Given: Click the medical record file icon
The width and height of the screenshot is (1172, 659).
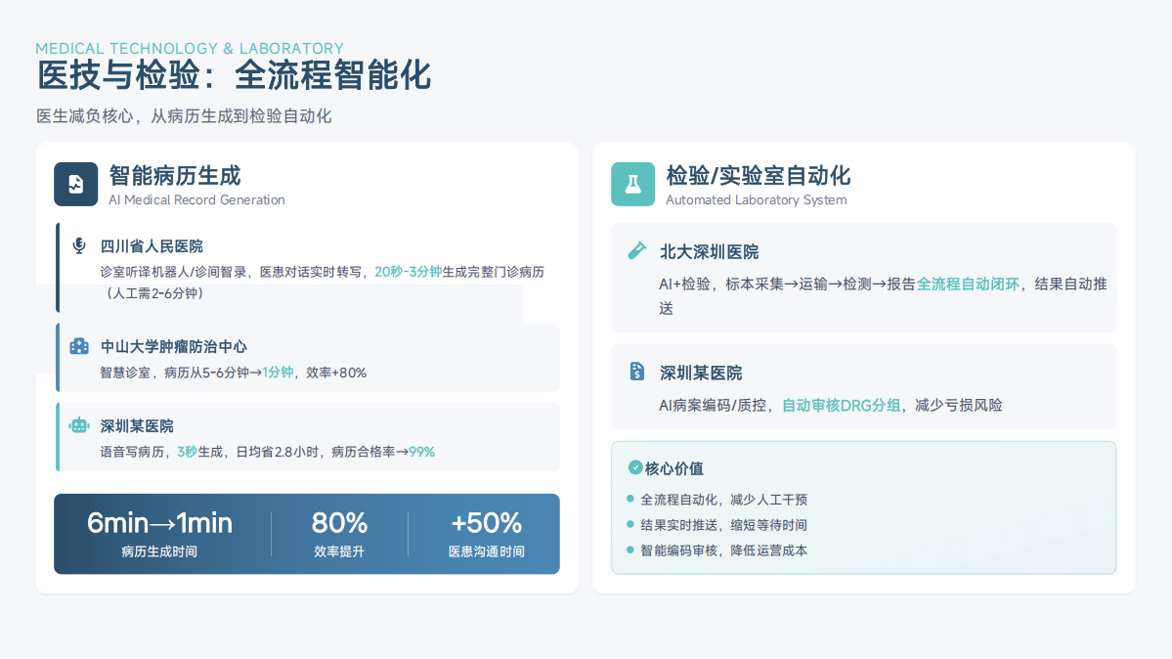Looking at the screenshot, I should coord(75,184).
